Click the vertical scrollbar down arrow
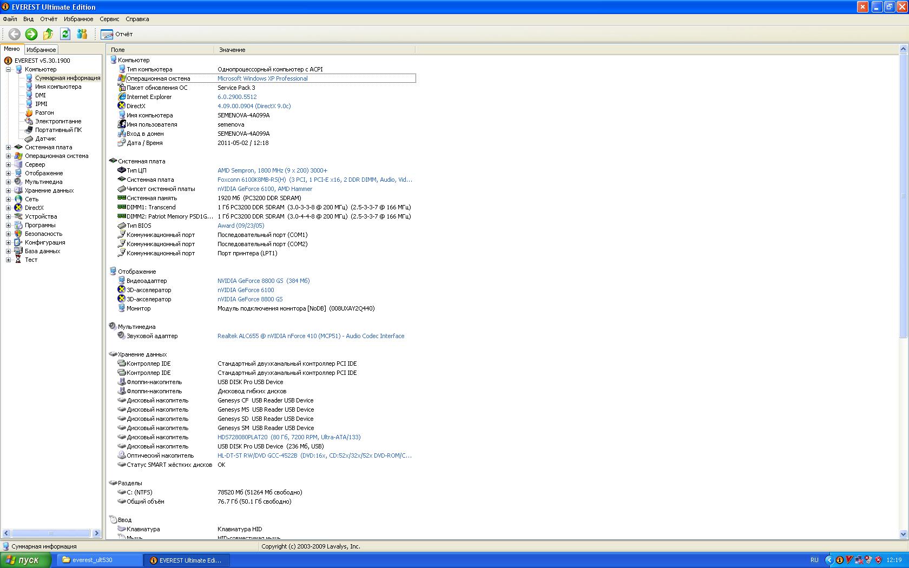This screenshot has height=568, width=909. pos(903,534)
